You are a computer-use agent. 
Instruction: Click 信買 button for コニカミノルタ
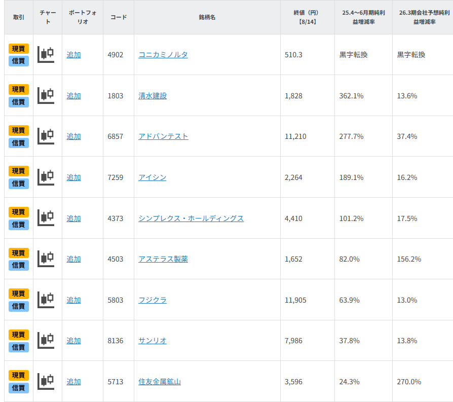click(18, 61)
